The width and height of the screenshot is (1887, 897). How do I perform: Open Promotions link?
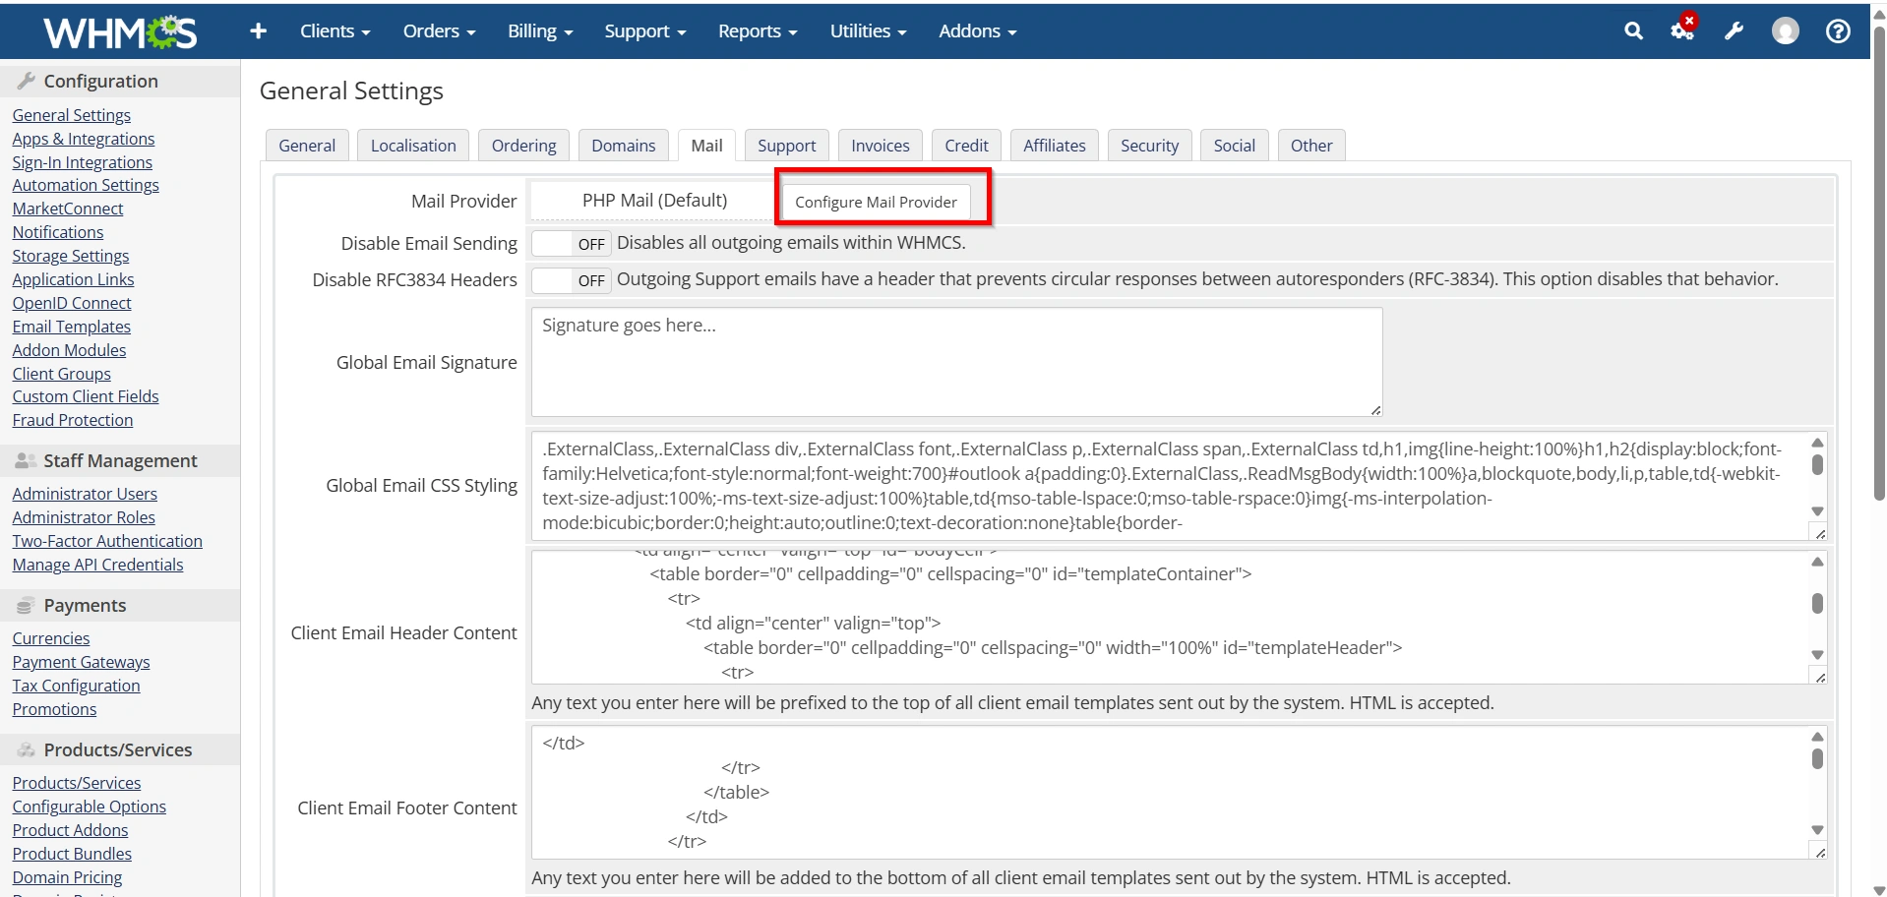[x=54, y=709]
